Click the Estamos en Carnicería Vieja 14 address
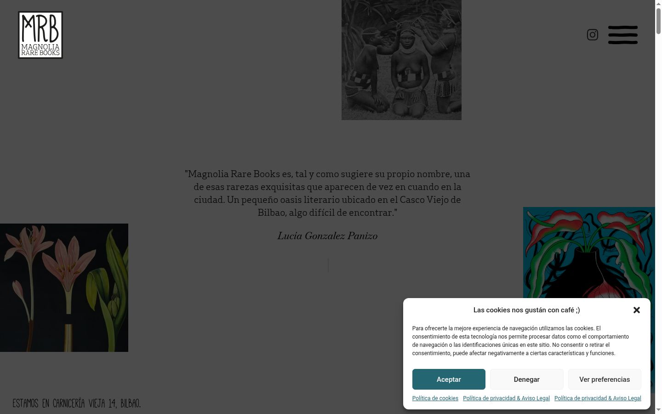Image resolution: width=662 pixels, height=414 pixels. coord(77,403)
